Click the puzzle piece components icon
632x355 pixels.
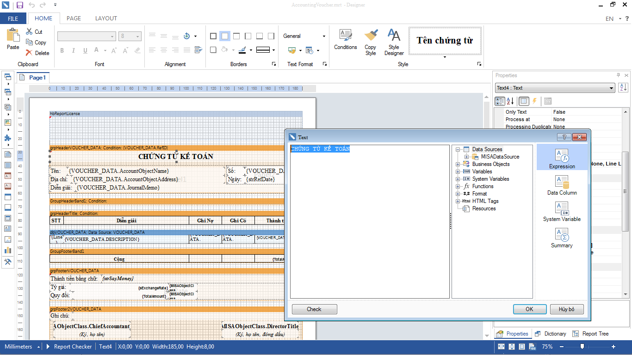(x=7, y=138)
